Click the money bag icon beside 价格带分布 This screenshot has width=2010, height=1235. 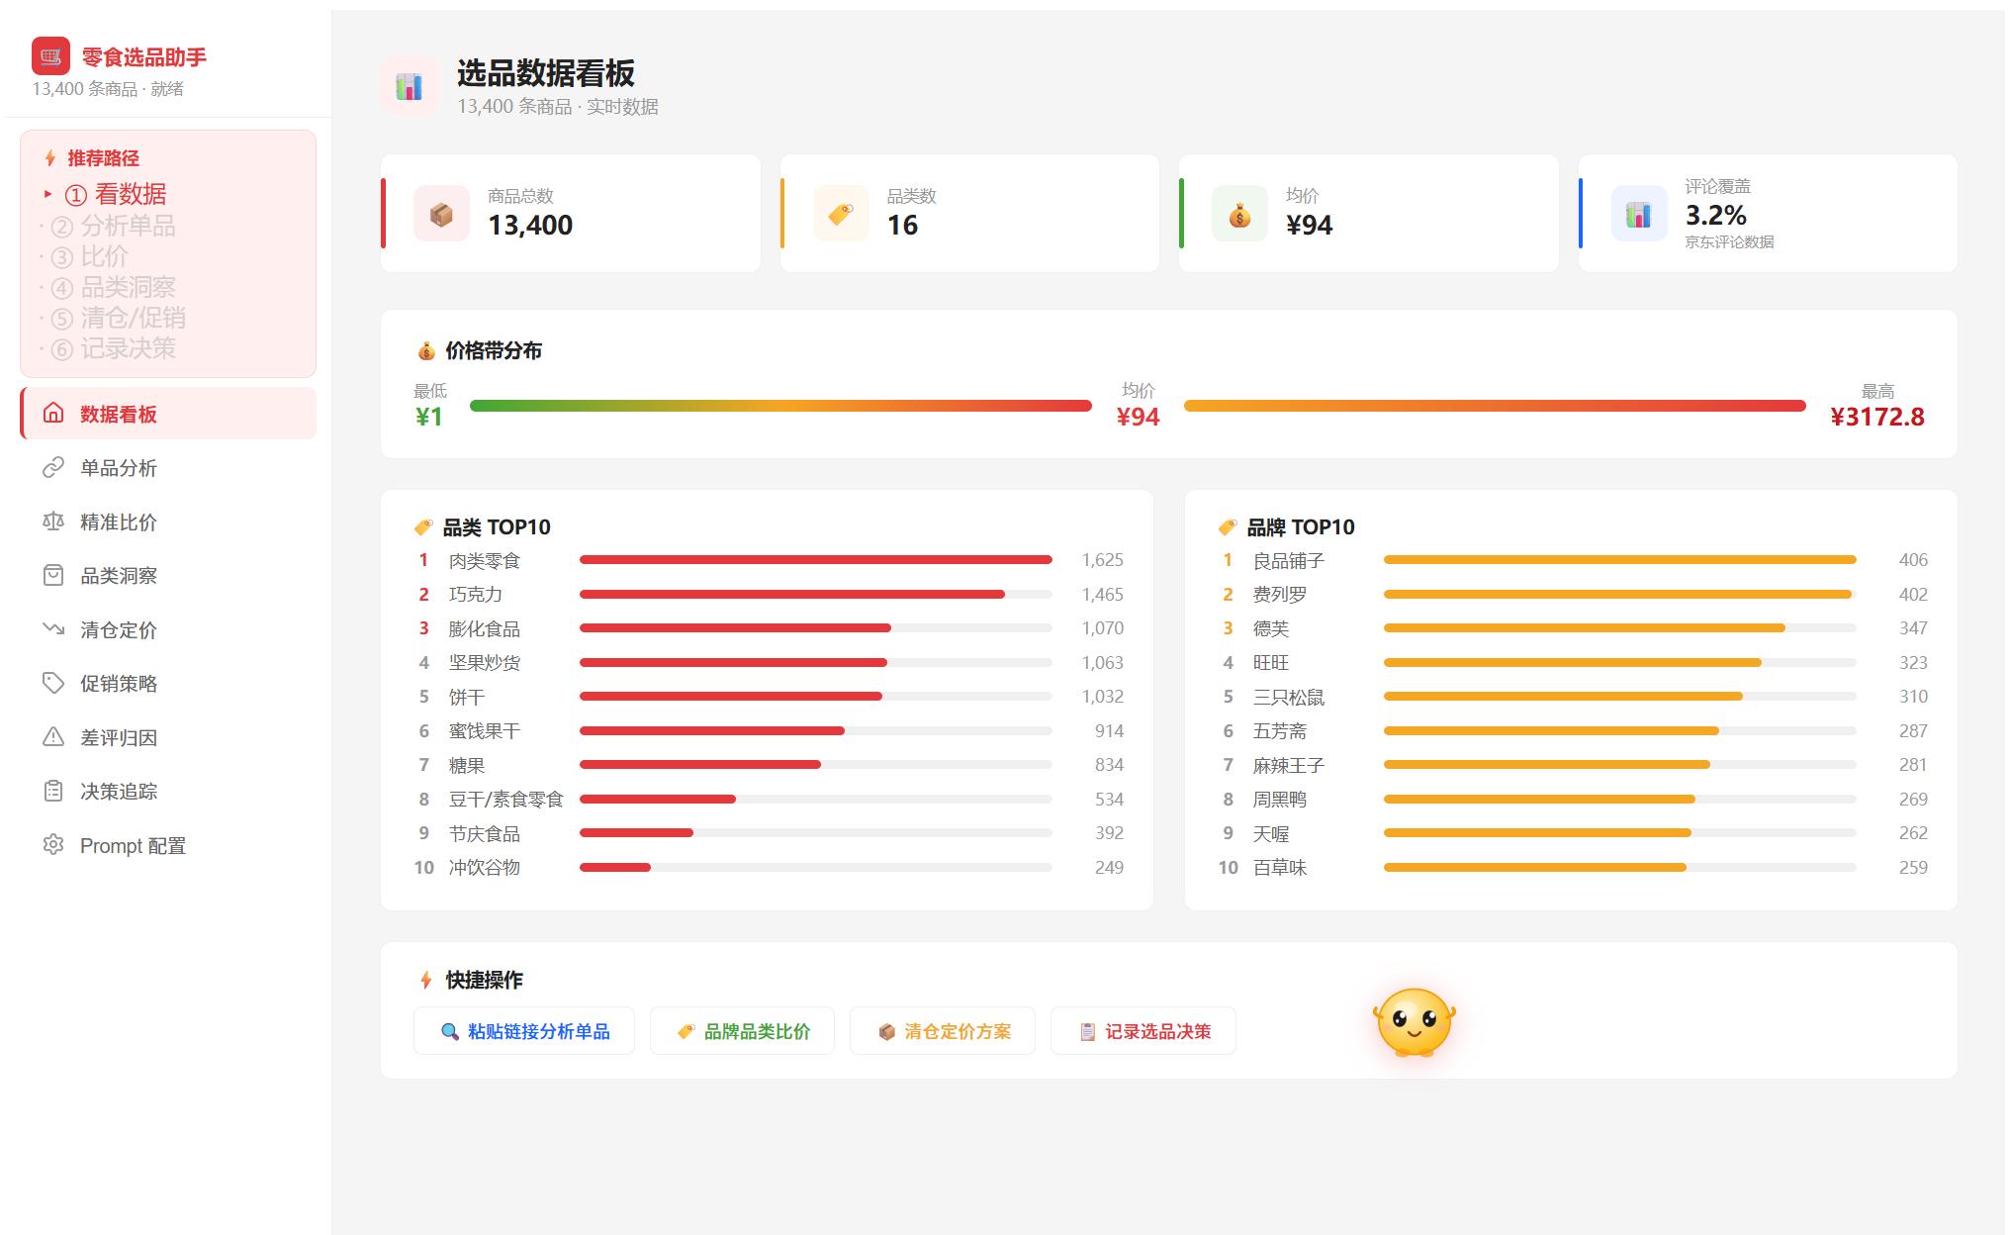point(426,351)
